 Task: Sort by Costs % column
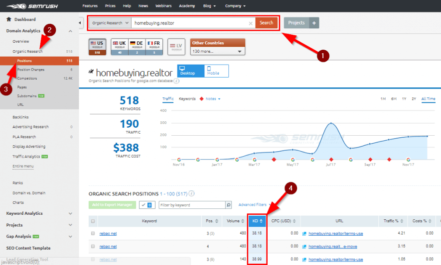click(x=422, y=221)
